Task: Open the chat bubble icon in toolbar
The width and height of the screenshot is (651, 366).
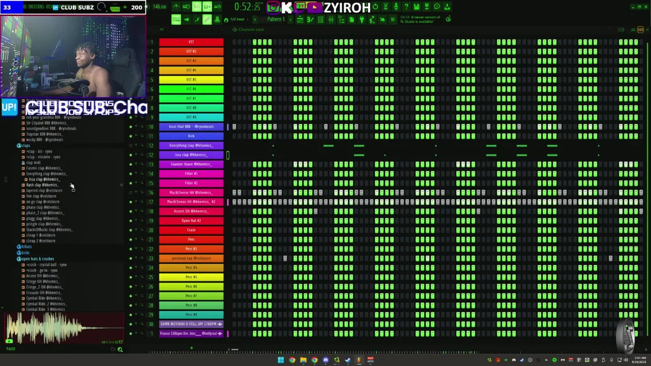Action: point(437,7)
